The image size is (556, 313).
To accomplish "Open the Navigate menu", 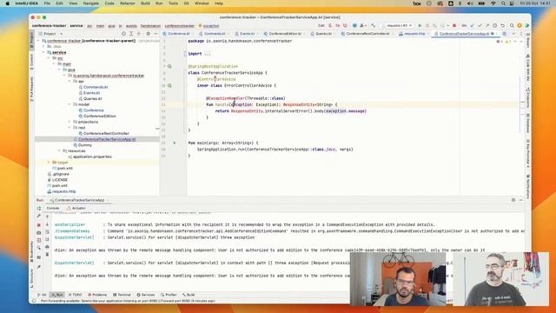I will click(90, 3).
